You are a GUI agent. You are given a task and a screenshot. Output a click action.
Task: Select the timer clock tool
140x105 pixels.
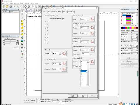click(22, 51)
